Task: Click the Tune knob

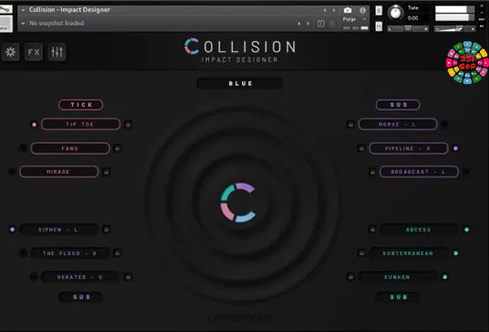Action: point(396,13)
